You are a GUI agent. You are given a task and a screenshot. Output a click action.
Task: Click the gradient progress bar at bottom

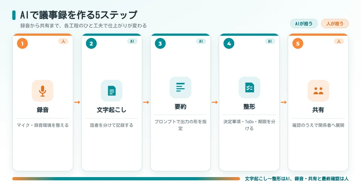[x=126, y=179]
